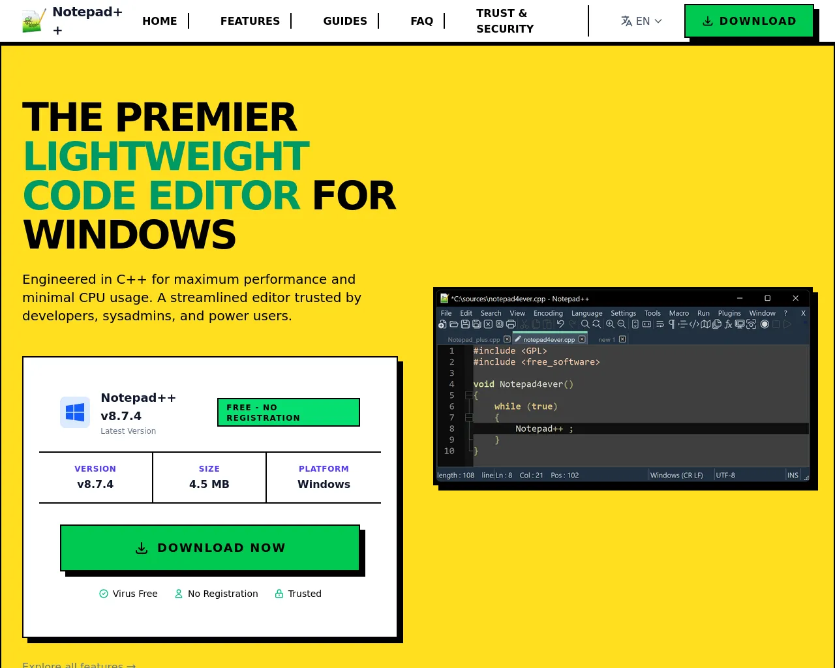Screen dimensions: 835x668
Task: Open the Settings menu in Notepad++
Action: [623, 313]
